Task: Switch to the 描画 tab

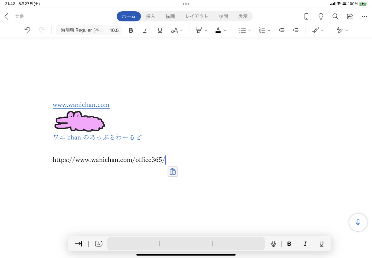Action: [170, 16]
